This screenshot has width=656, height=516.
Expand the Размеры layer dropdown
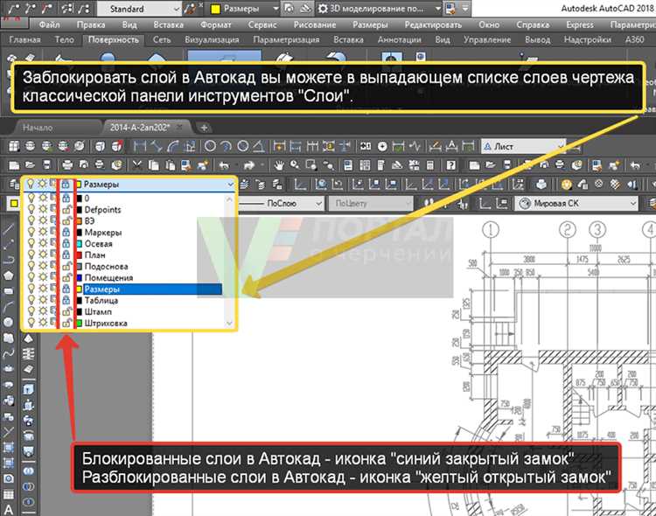tap(230, 185)
